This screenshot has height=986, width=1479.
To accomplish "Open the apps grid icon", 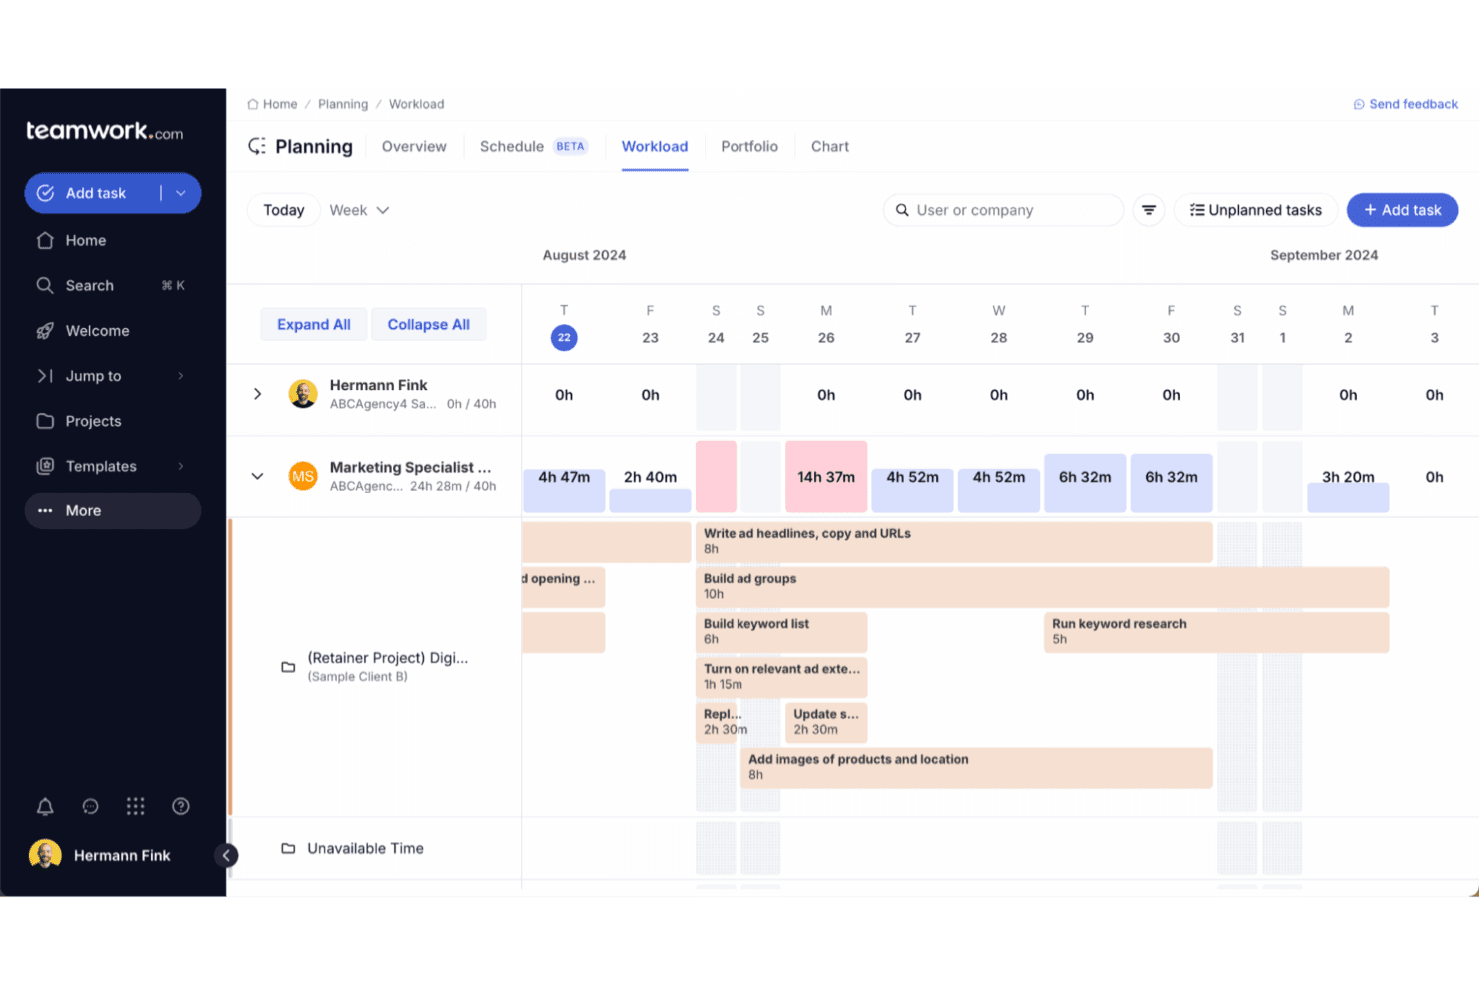I will point(135,806).
